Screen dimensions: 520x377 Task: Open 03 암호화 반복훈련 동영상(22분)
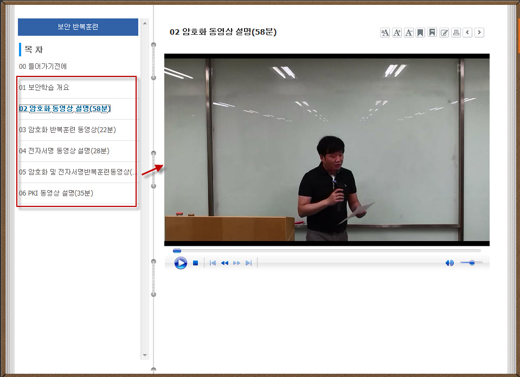point(67,130)
